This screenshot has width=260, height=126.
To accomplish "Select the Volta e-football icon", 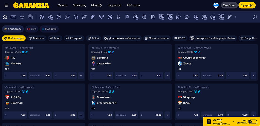I will (x=161, y=17).
